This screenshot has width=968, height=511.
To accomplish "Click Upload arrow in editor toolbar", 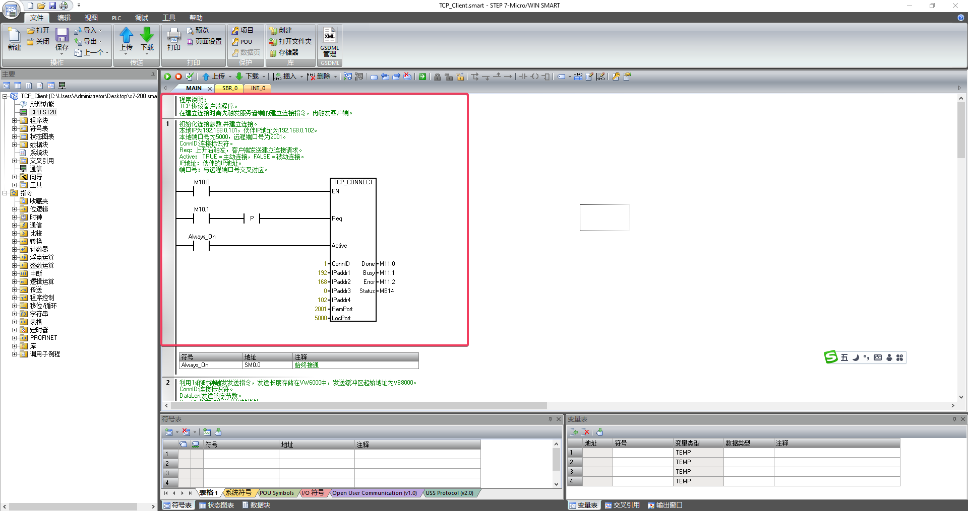I will click(206, 77).
